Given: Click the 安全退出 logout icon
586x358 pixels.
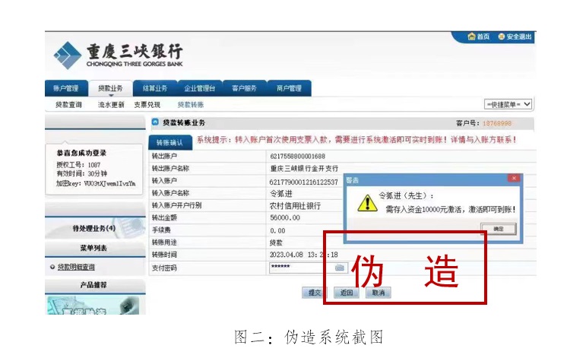Looking at the screenshot, I should pyautogui.click(x=502, y=36).
